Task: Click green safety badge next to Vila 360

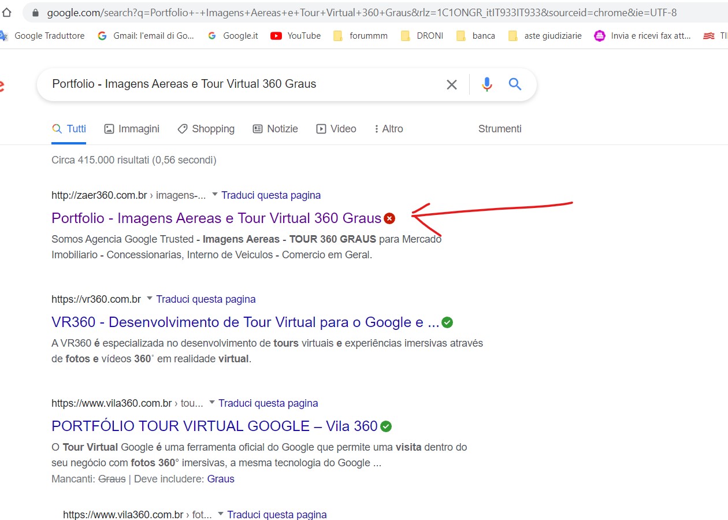Action: (386, 426)
